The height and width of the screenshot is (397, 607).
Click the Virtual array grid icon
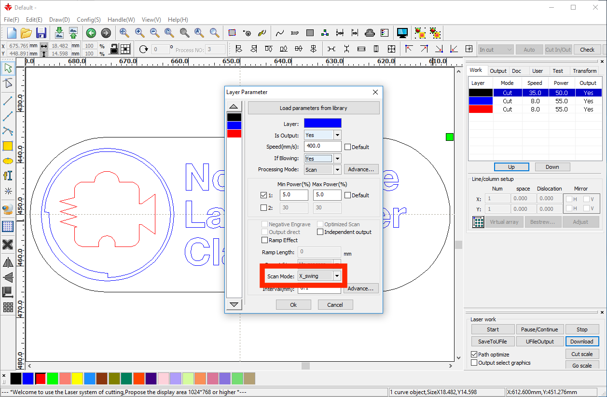click(x=478, y=222)
